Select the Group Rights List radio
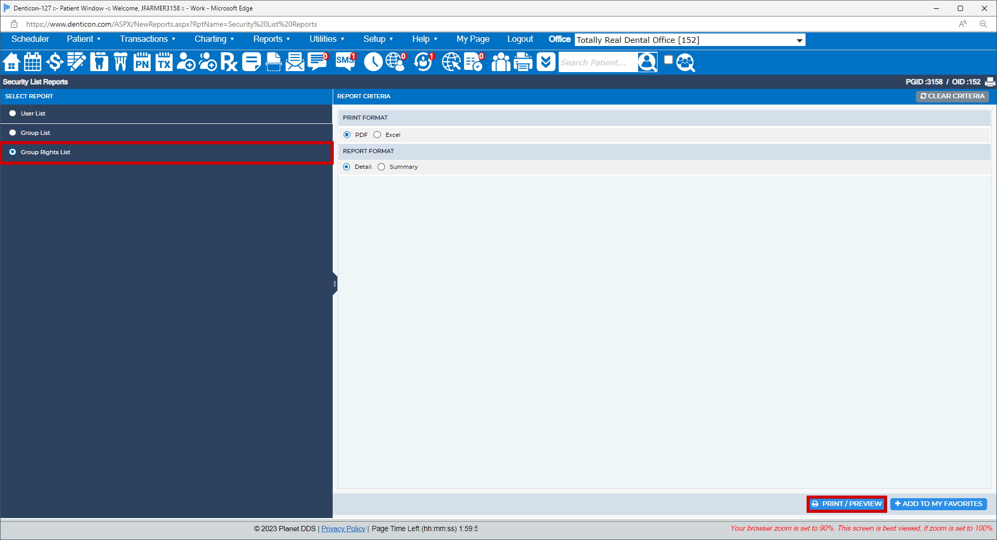The image size is (997, 540). pyautogui.click(x=13, y=152)
